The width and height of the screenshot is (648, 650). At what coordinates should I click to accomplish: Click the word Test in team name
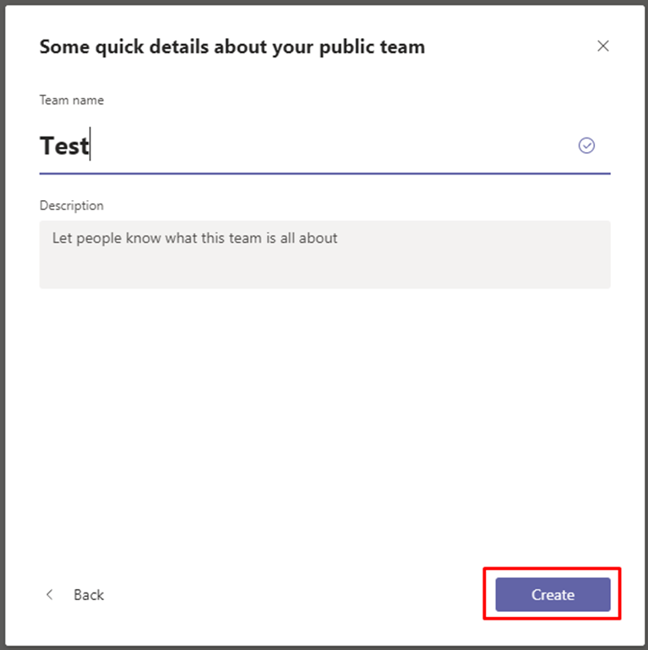64,145
